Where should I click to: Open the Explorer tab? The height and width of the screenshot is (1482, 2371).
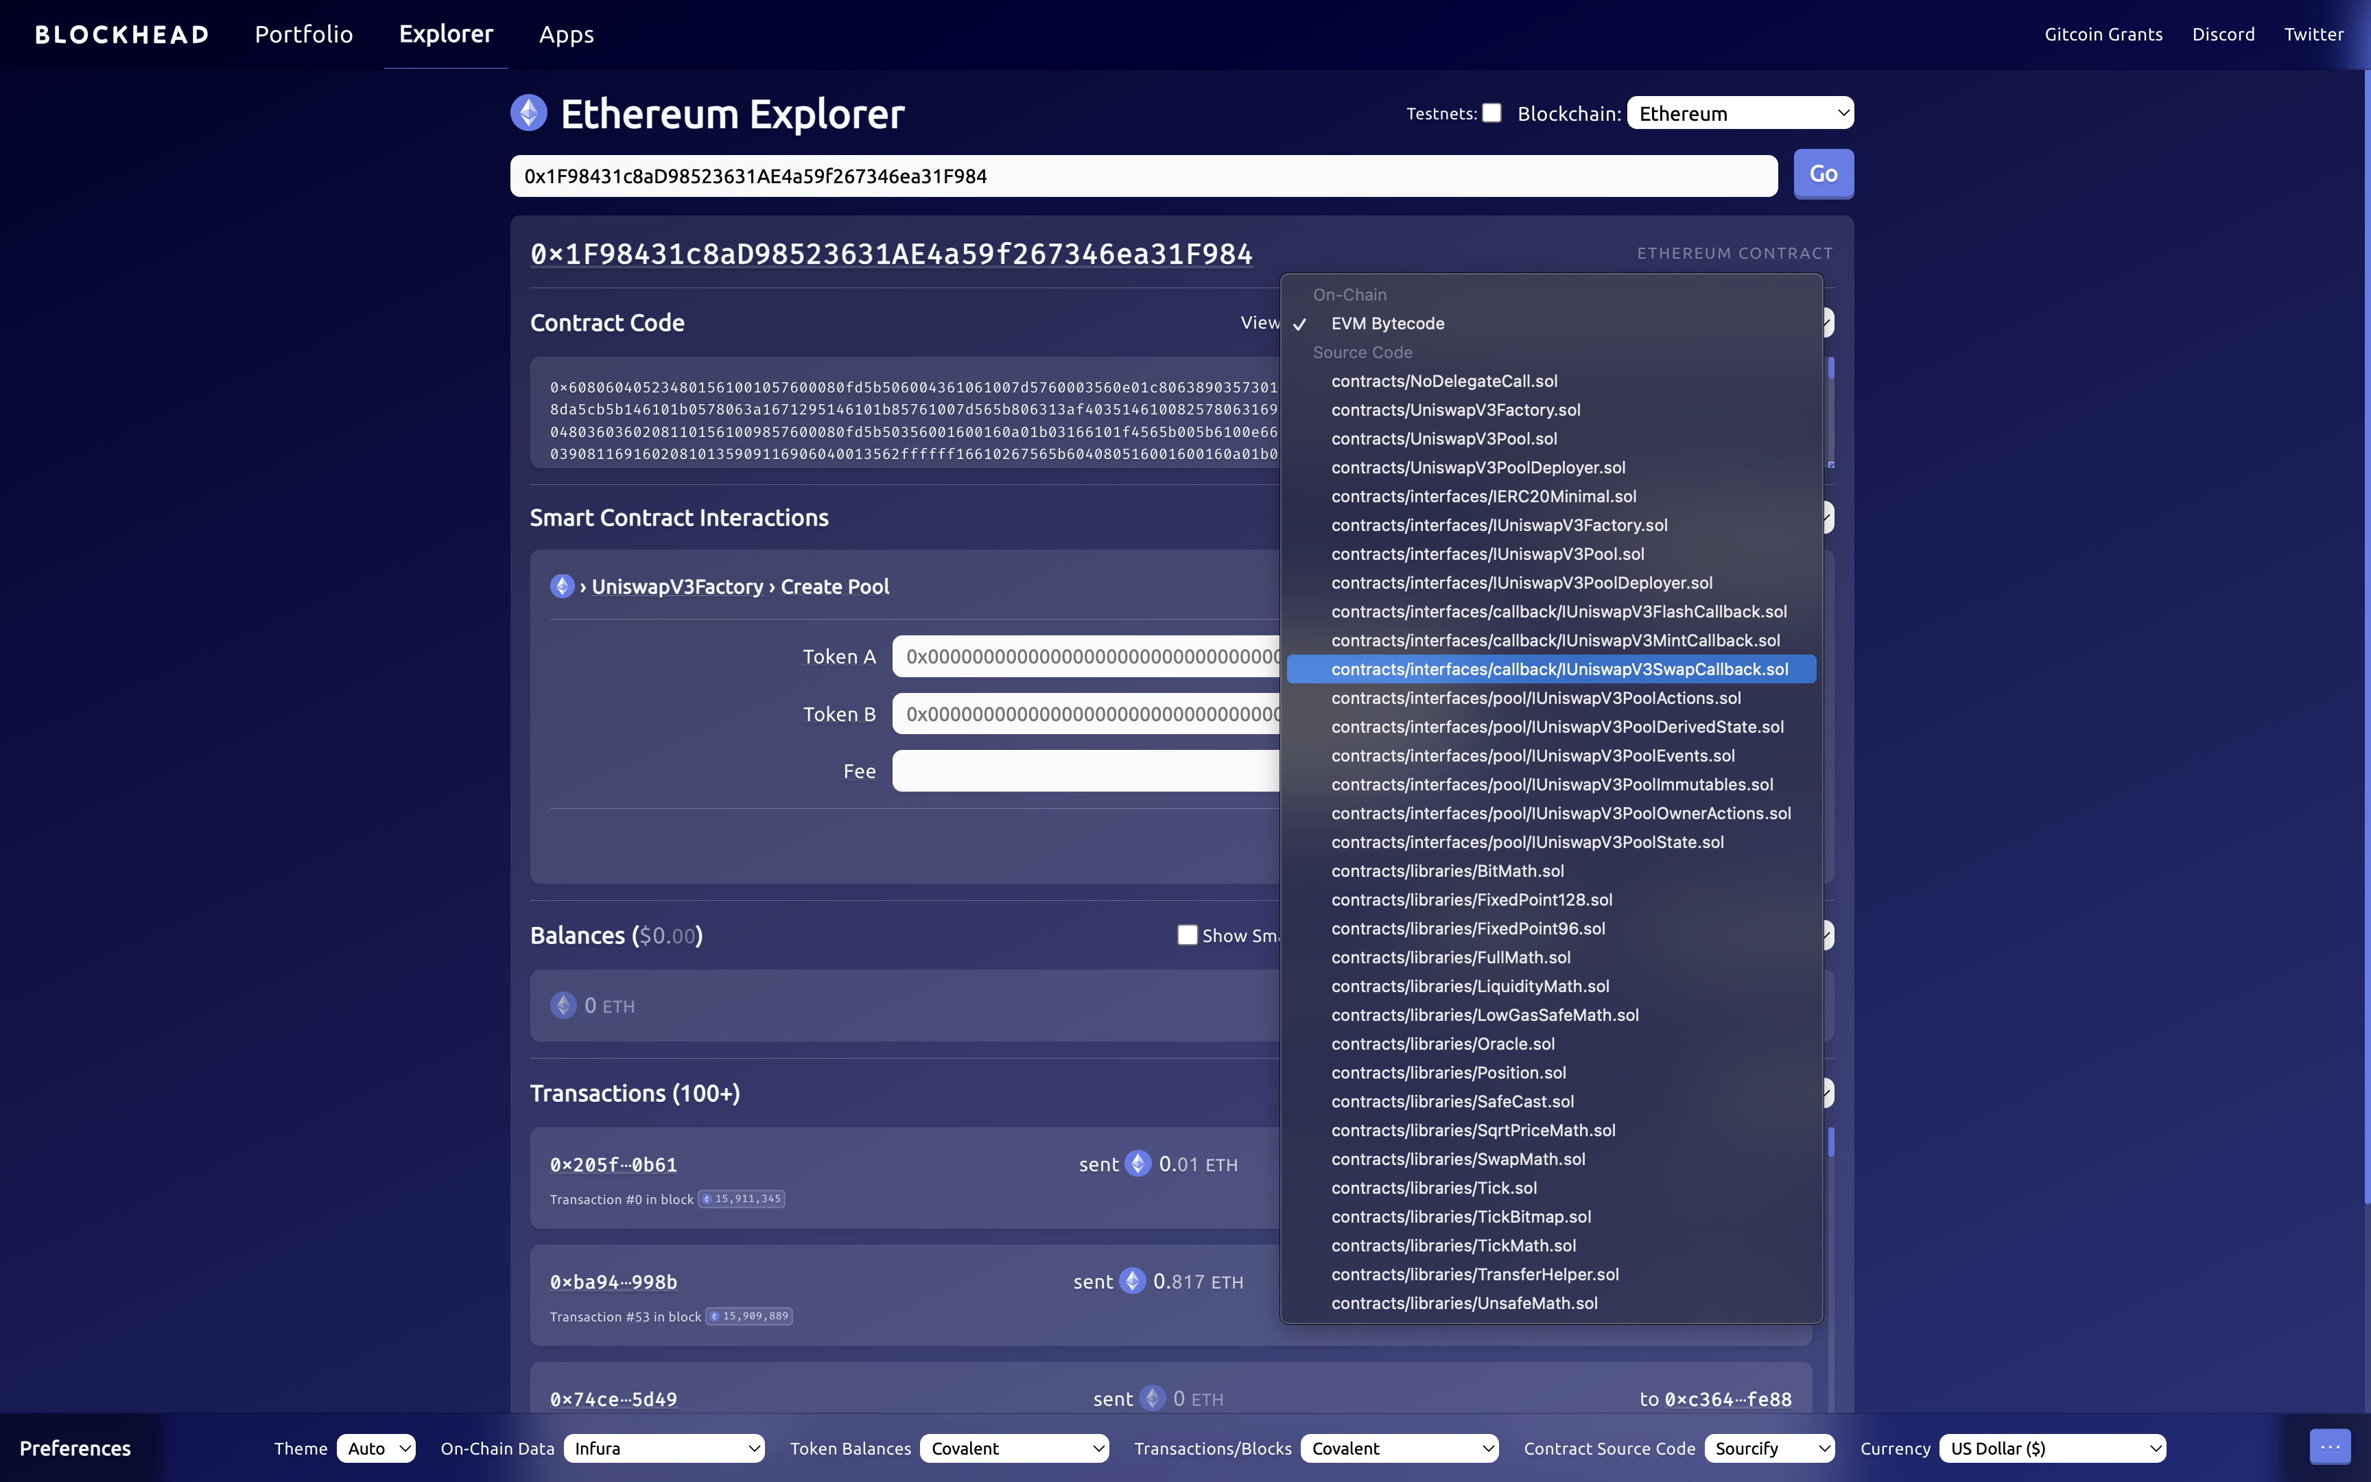pos(446,34)
